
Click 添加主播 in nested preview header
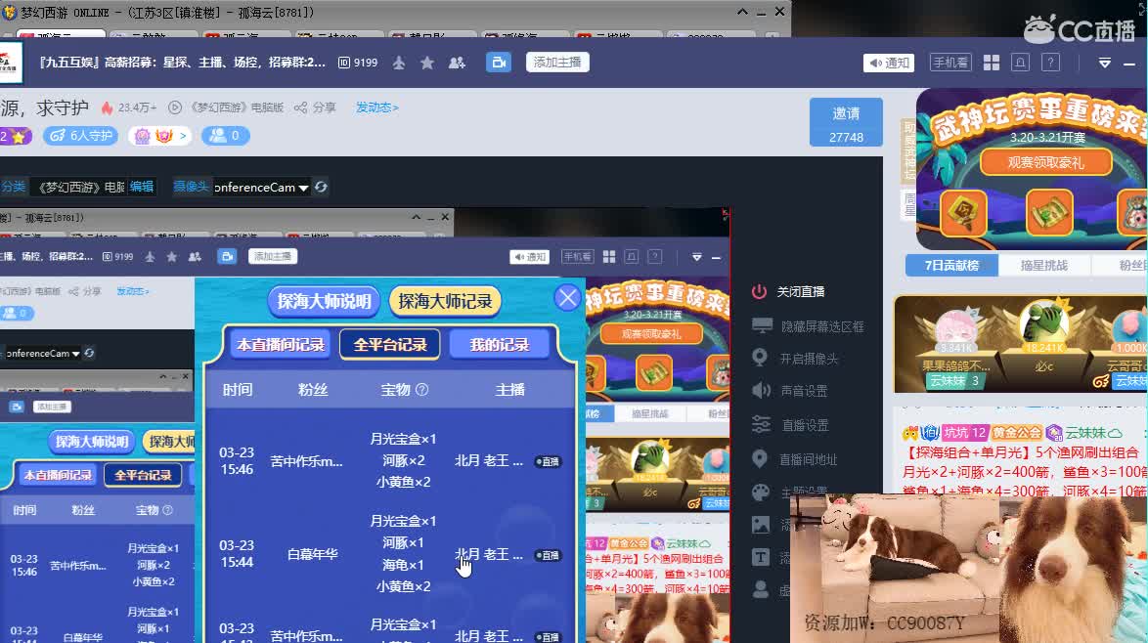tap(273, 256)
